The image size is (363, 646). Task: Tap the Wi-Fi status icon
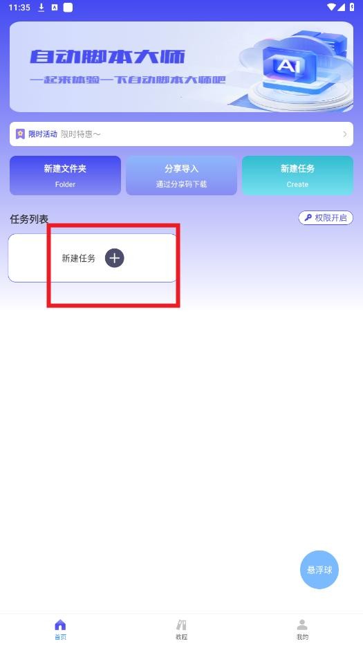331,7
